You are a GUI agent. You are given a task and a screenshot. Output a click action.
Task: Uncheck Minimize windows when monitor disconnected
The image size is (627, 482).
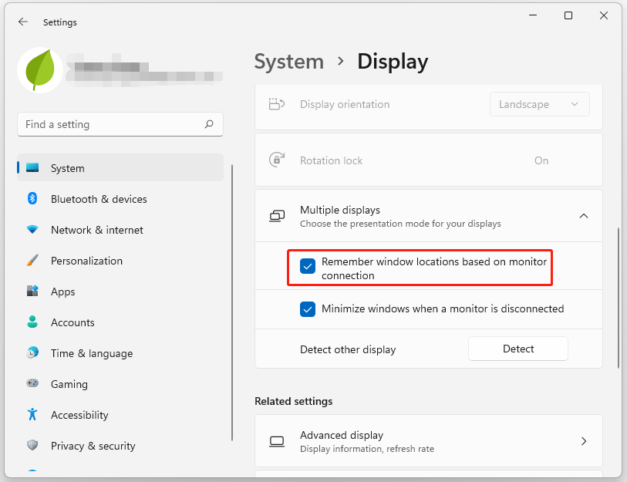pyautogui.click(x=308, y=309)
